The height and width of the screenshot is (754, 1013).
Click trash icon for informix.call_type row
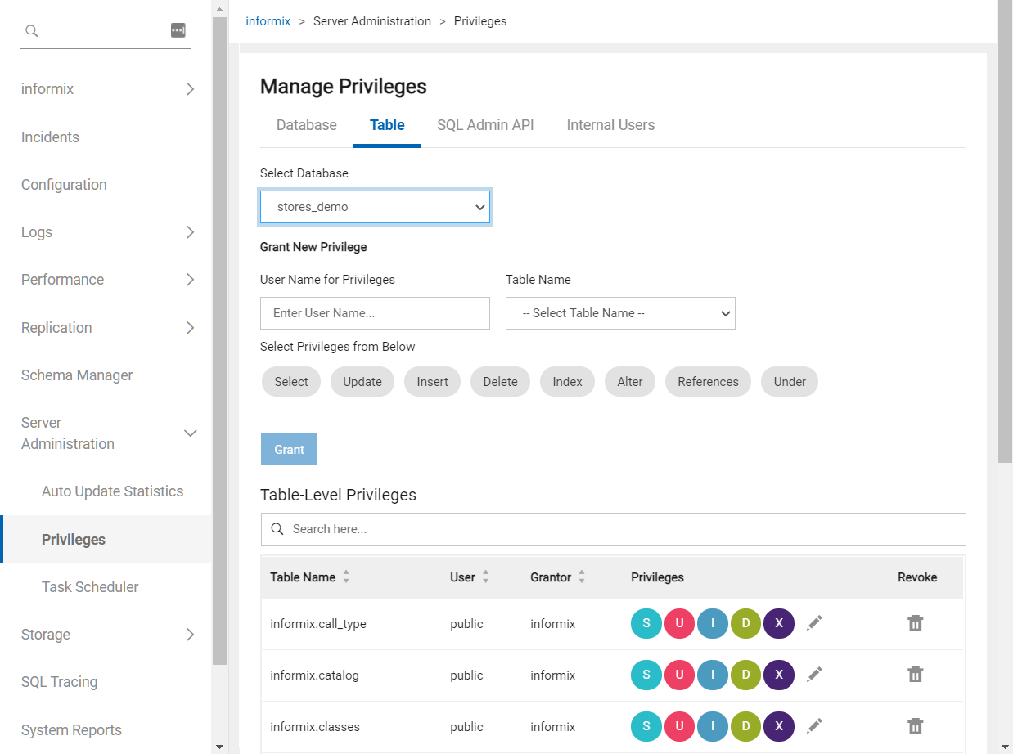[915, 623]
